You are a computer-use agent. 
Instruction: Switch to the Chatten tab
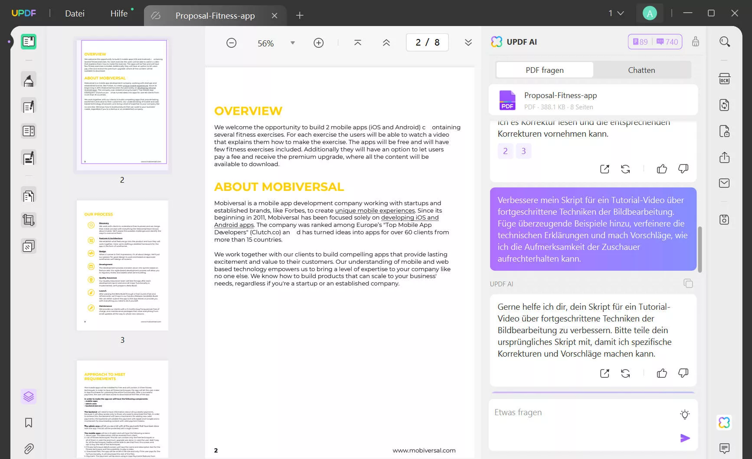(642, 70)
